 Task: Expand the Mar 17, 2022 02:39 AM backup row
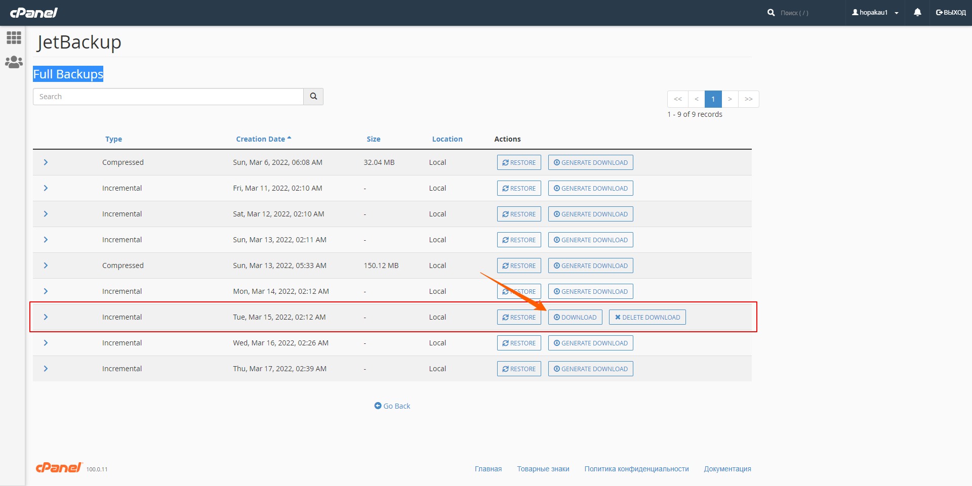(x=46, y=369)
